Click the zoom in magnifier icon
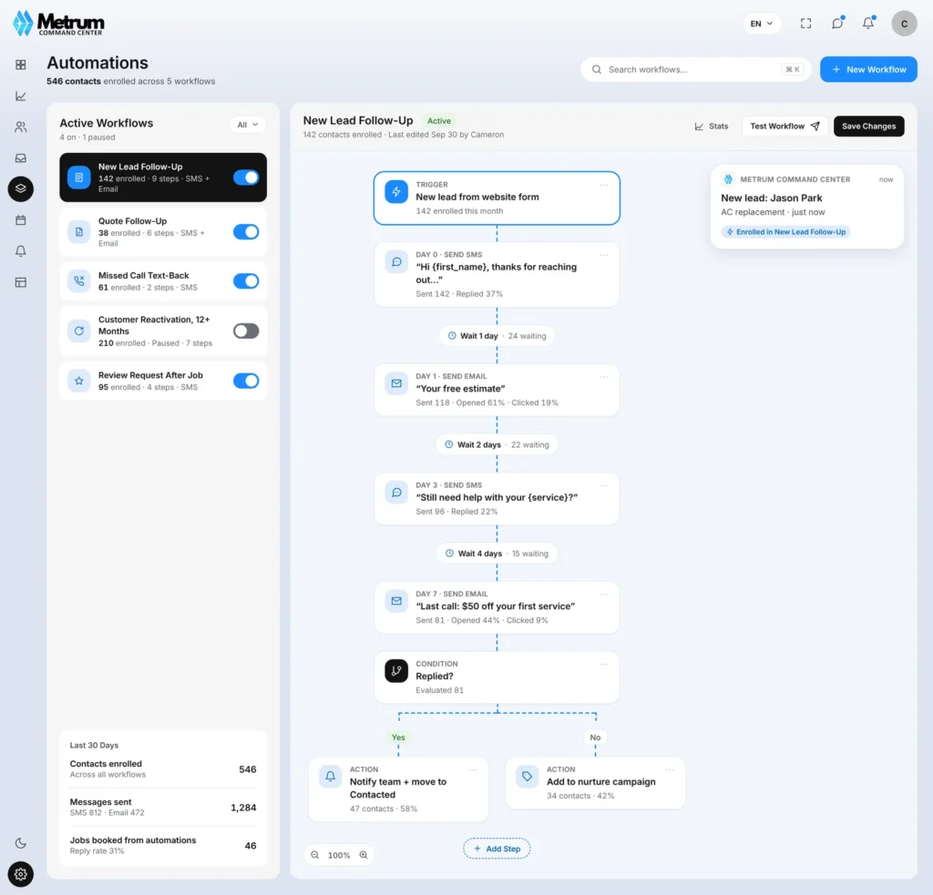The height and width of the screenshot is (895, 933). tap(363, 855)
